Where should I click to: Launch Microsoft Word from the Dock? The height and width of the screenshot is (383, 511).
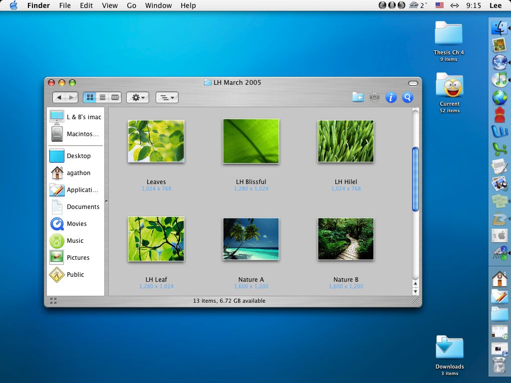click(499, 131)
